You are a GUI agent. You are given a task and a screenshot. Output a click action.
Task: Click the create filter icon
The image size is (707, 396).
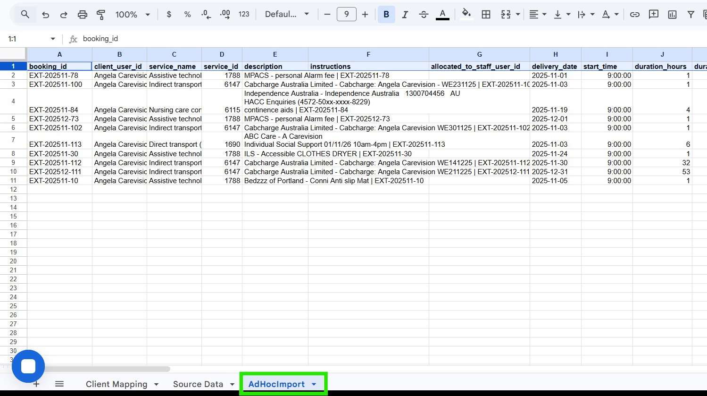[690, 15]
